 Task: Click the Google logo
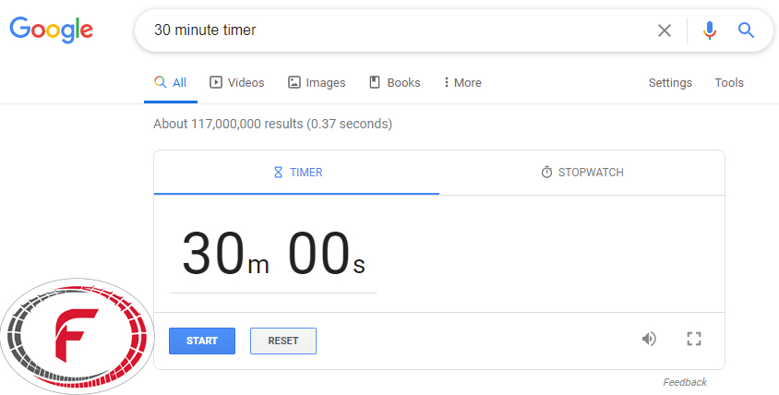pos(51,30)
